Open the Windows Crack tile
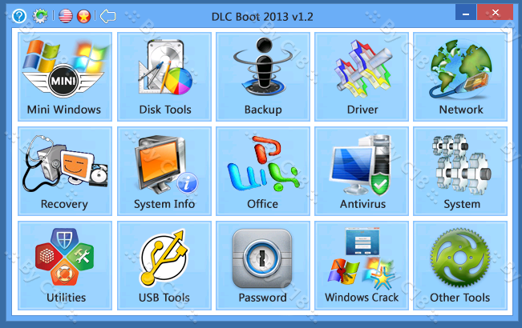522x328 pixels. 362,266
